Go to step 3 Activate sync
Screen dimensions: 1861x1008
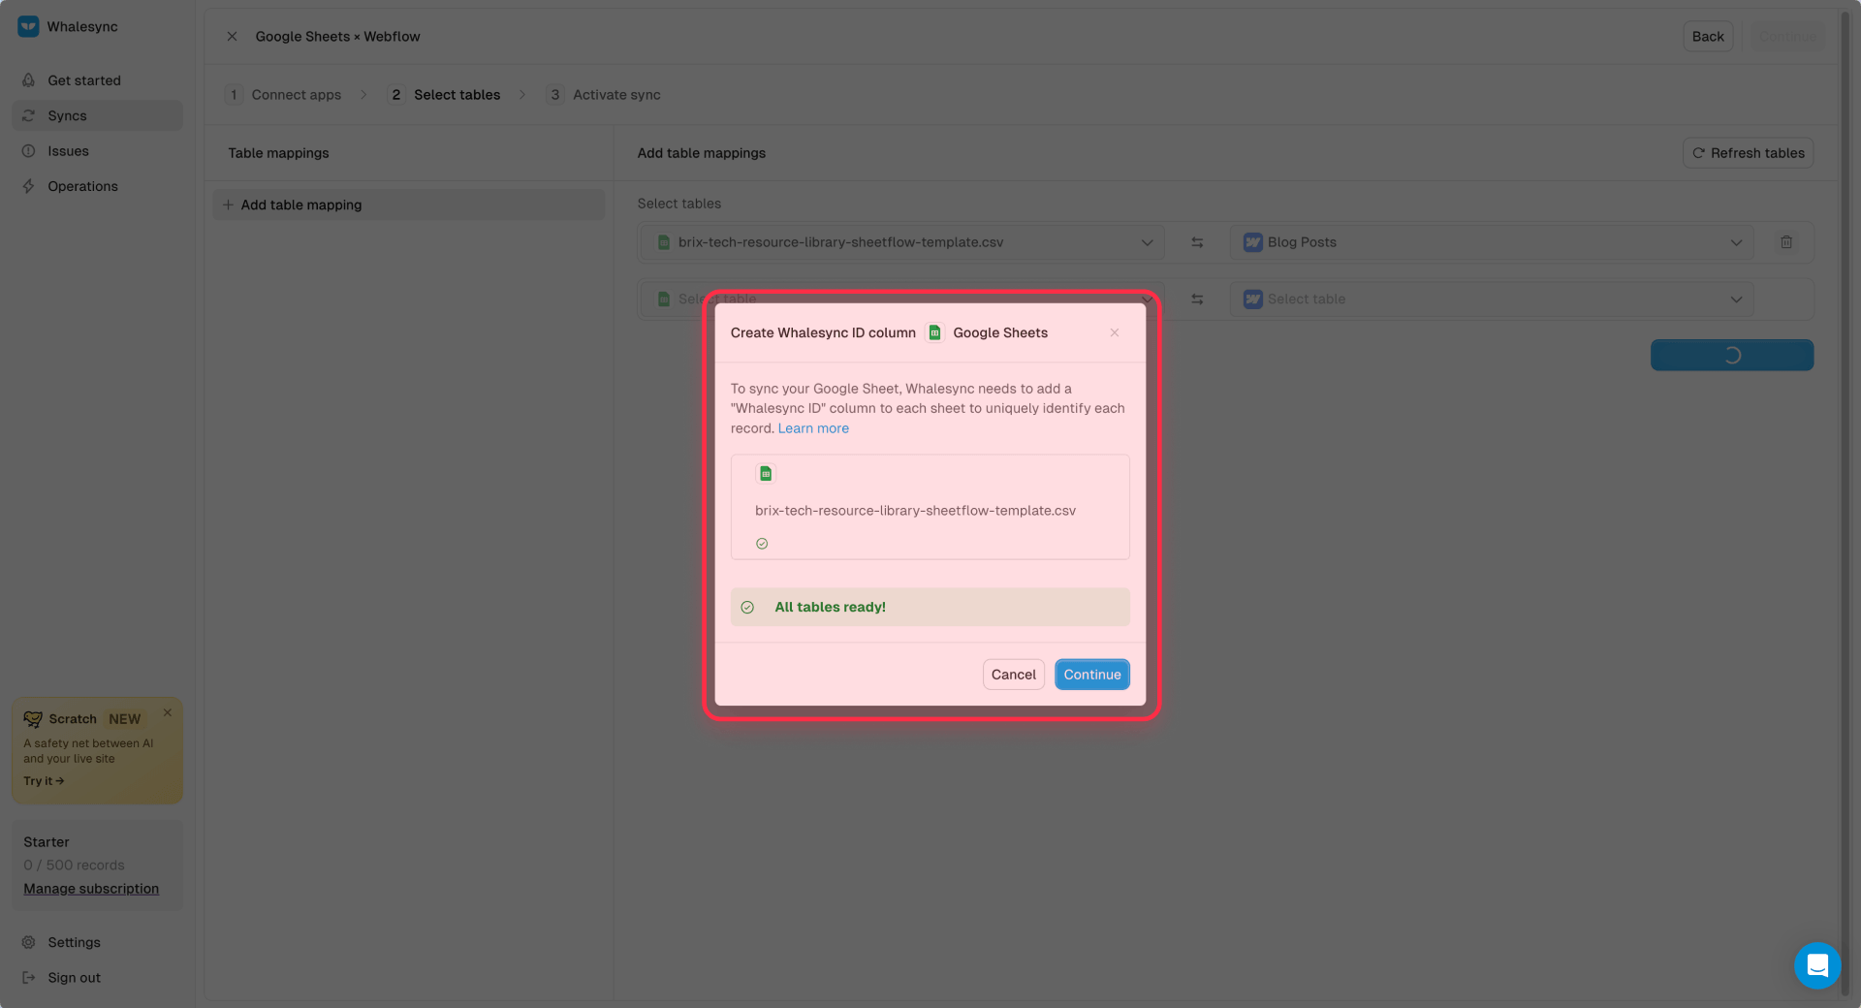click(603, 95)
